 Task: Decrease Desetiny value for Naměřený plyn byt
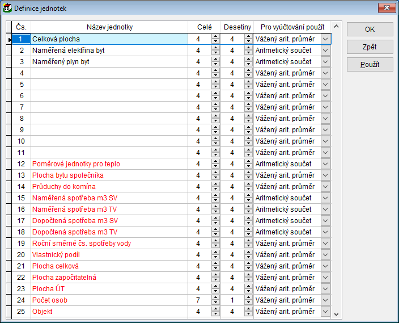pyautogui.click(x=248, y=64)
